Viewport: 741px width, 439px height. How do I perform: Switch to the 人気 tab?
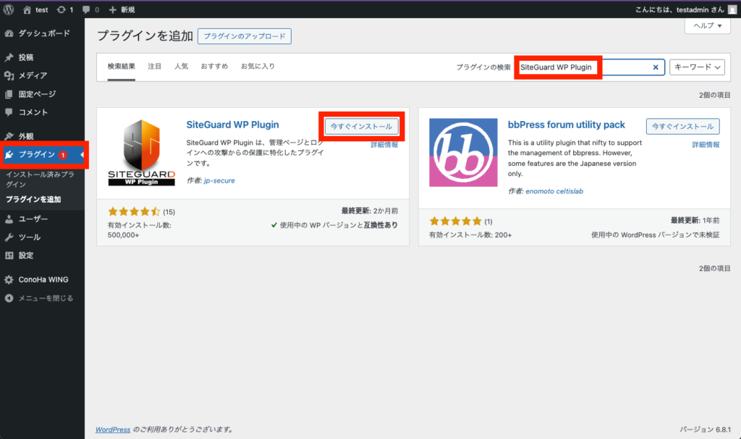click(x=181, y=66)
